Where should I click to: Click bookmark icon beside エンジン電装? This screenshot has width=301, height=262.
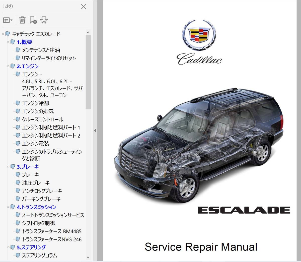coord(18,143)
